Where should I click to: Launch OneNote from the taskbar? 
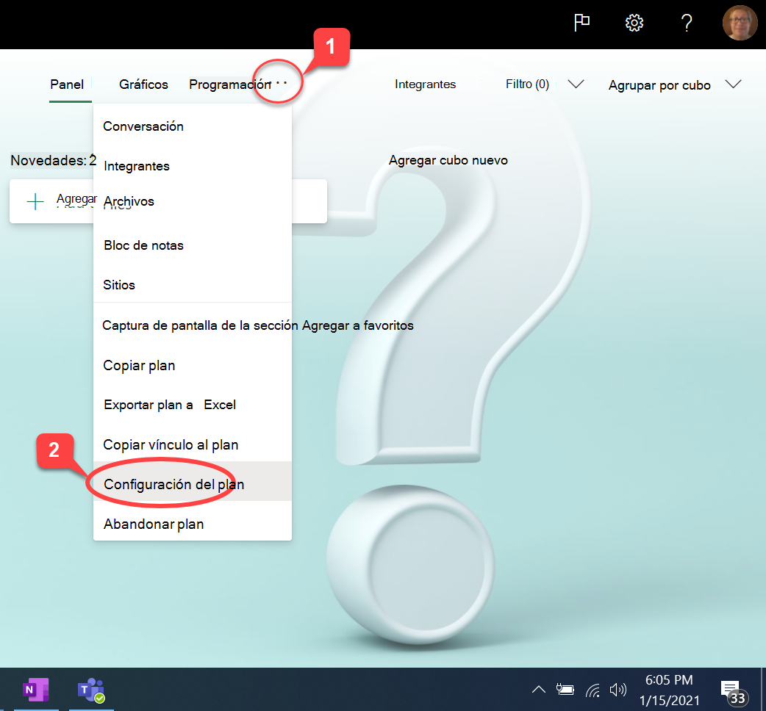[x=36, y=690]
